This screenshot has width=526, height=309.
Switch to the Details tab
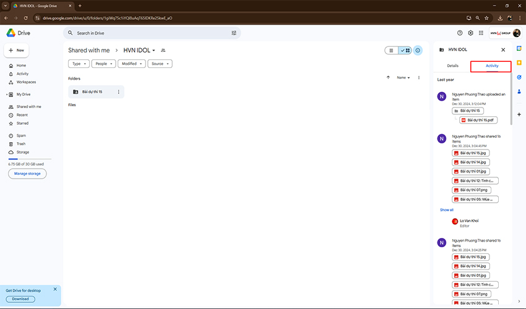pyautogui.click(x=452, y=66)
